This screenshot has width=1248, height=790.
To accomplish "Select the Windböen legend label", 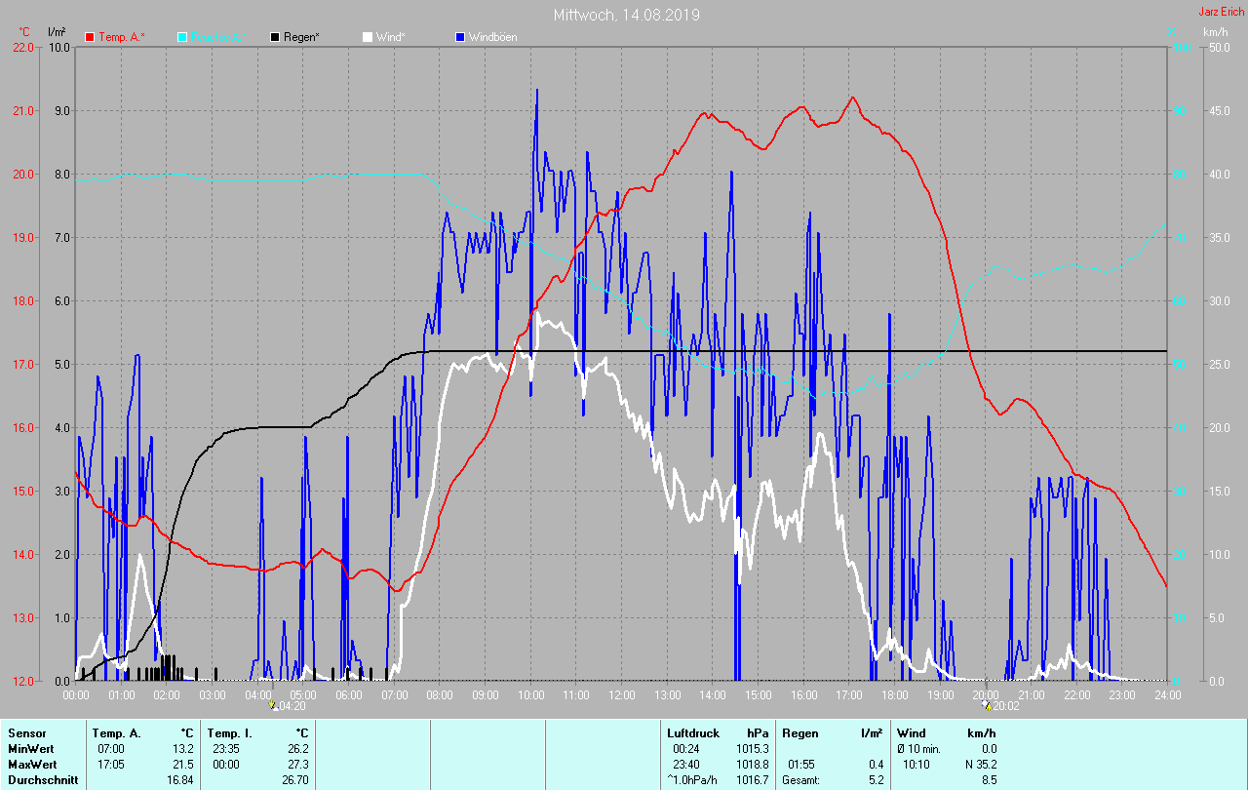I will coord(493,37).
